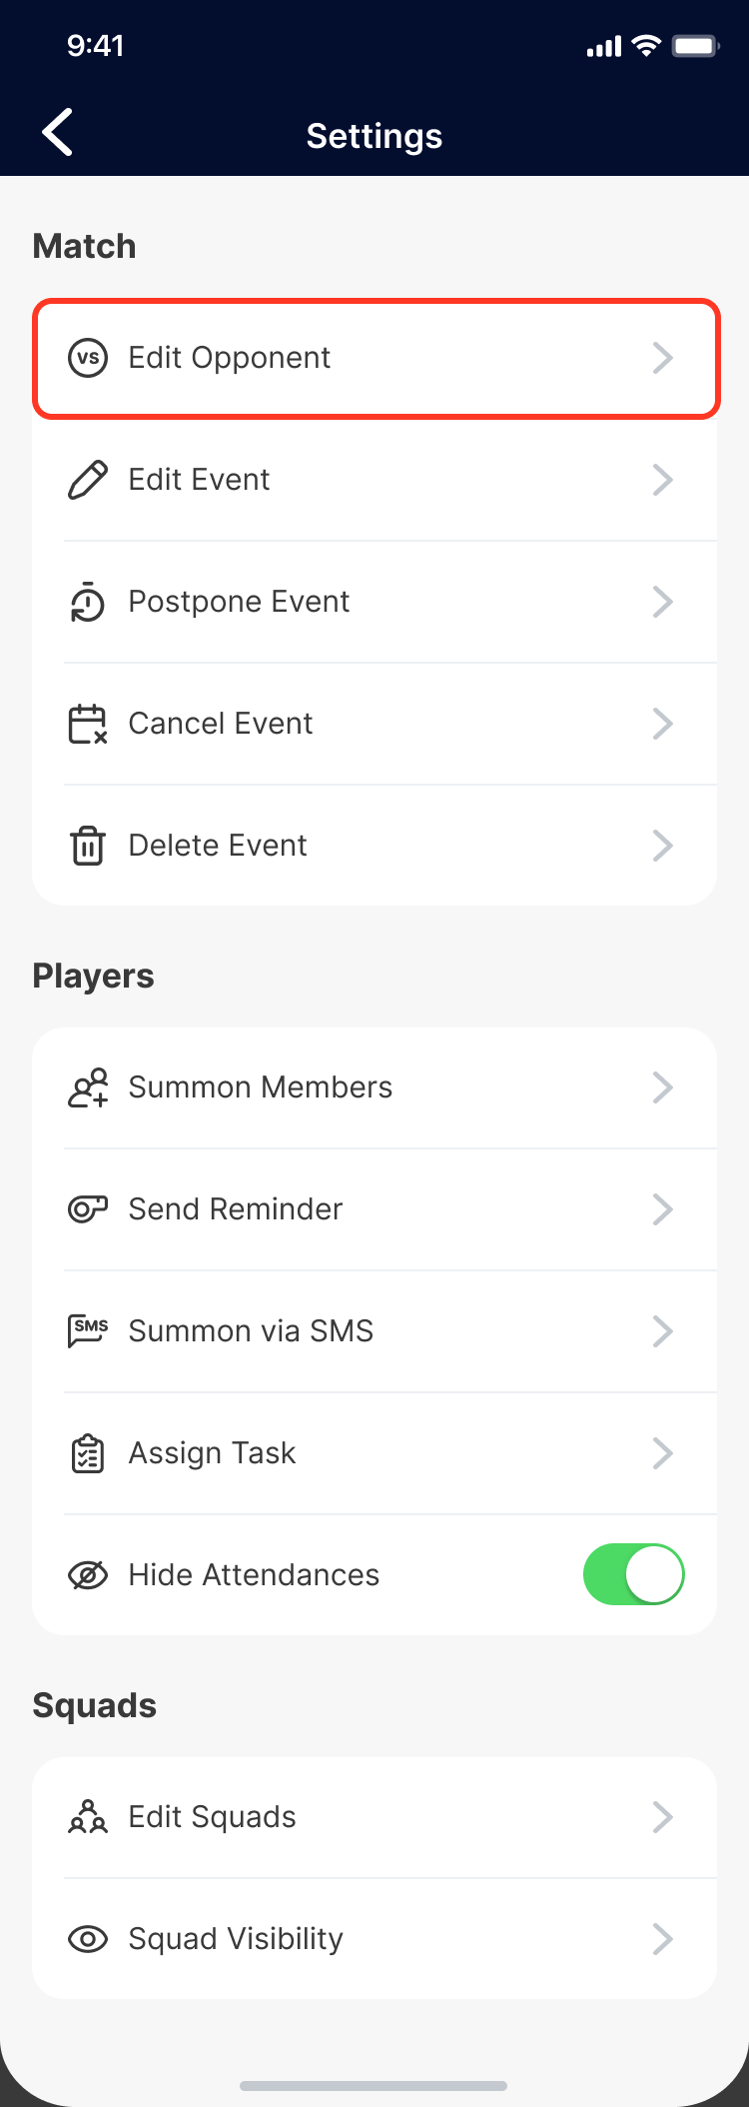Click the clipboard icon for Assign Task

pyautogui.click(x=88, y=1453)
